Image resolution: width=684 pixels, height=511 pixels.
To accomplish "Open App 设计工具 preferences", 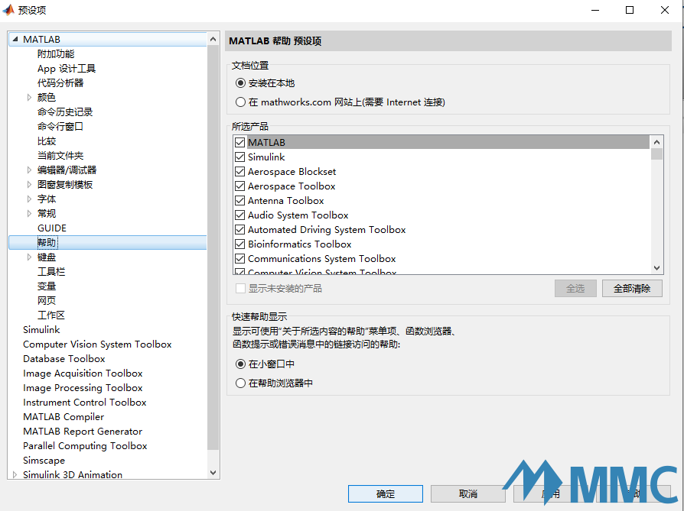I will tap(67, 69).
